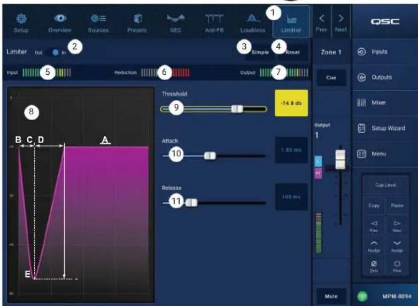
Task: Switch to the Loudness tab
Action: pyautogui.click(x=252, y=22)
